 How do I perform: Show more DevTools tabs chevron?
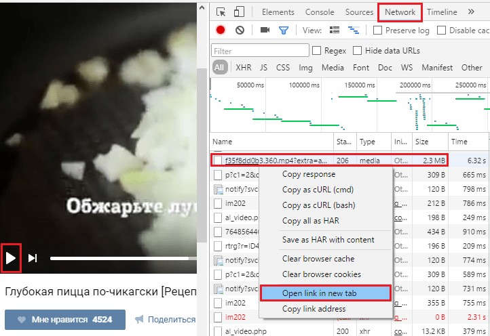tap(471, 12)
